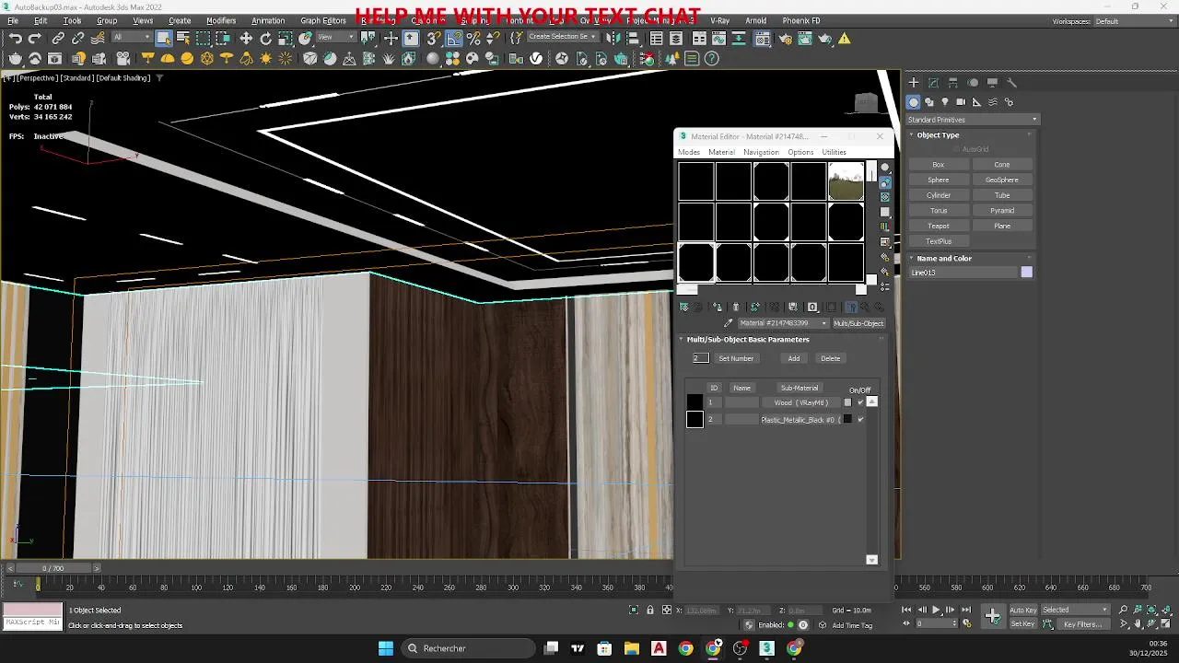Toggle the Angle Snap tool
Image resolution: width=1179 pixels, height=663 pixels.
pos(454,39)
